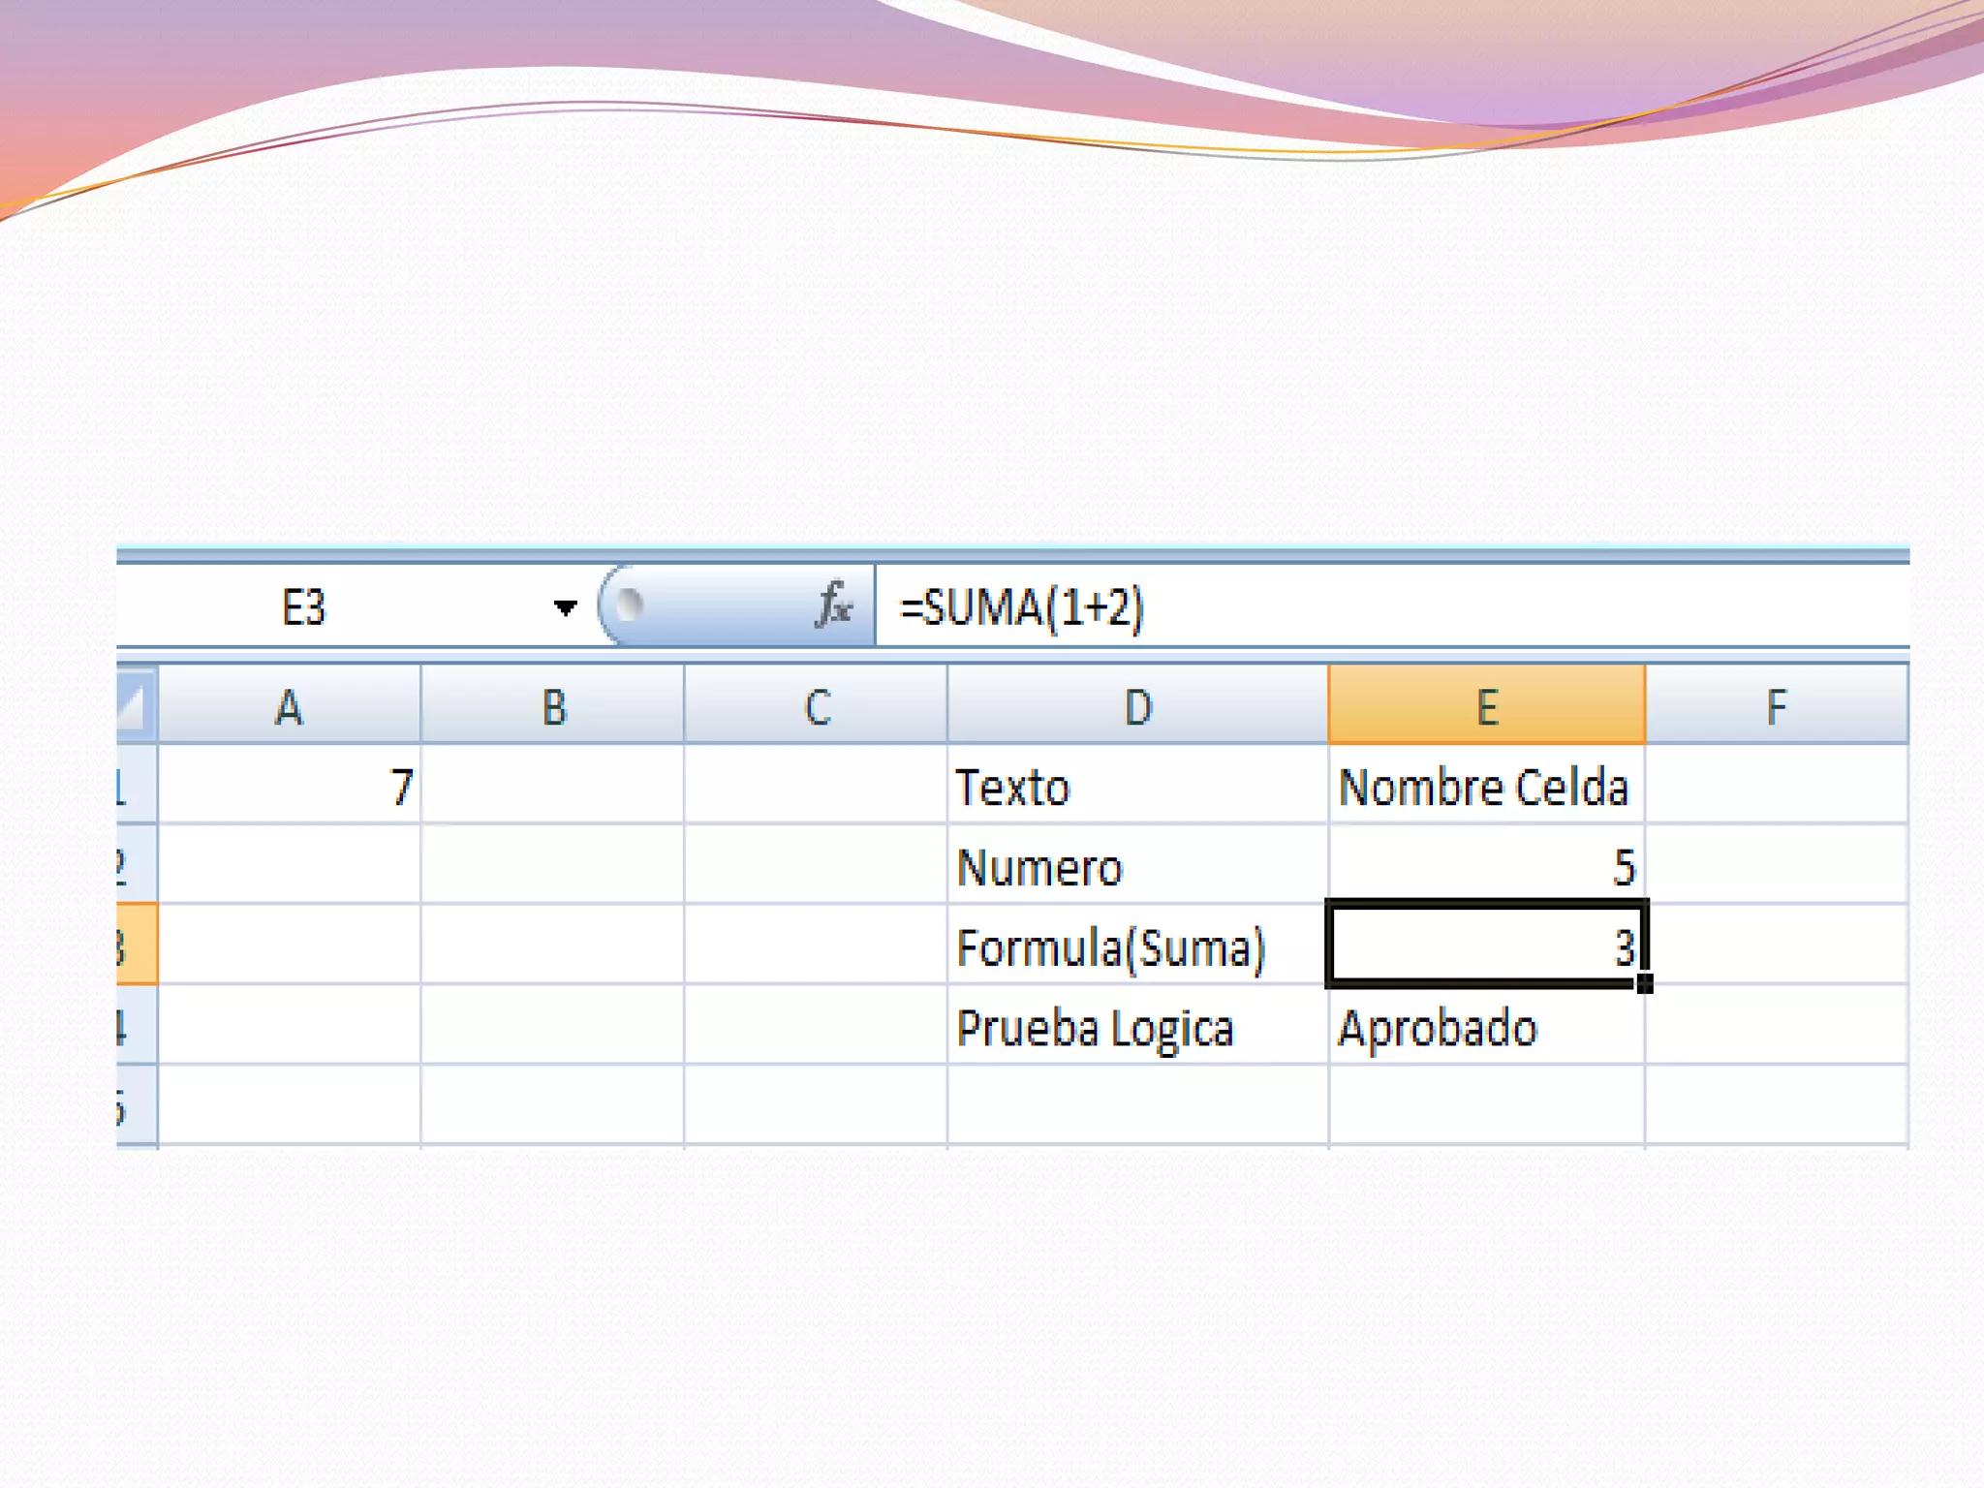Select the Nombre Celda cell

pos(1486,786)
